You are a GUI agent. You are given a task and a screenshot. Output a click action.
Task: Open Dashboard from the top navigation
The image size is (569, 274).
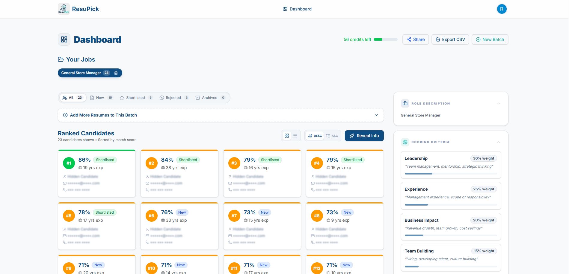click(x=297, y=9)
